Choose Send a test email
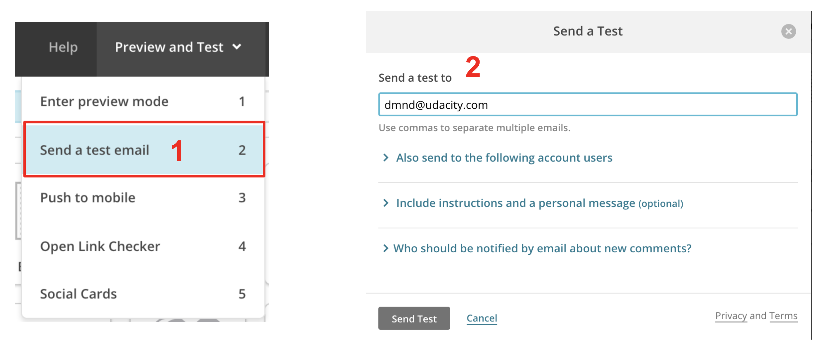 click(95, 150)
